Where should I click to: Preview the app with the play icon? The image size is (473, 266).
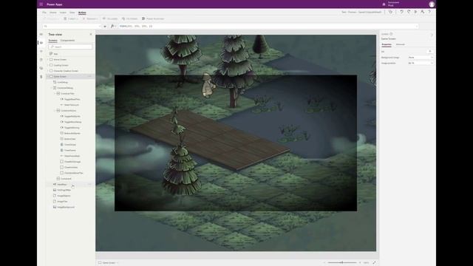click(415, 12)
